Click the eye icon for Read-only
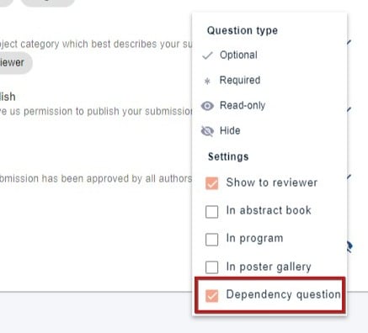 tap(207, 106)
